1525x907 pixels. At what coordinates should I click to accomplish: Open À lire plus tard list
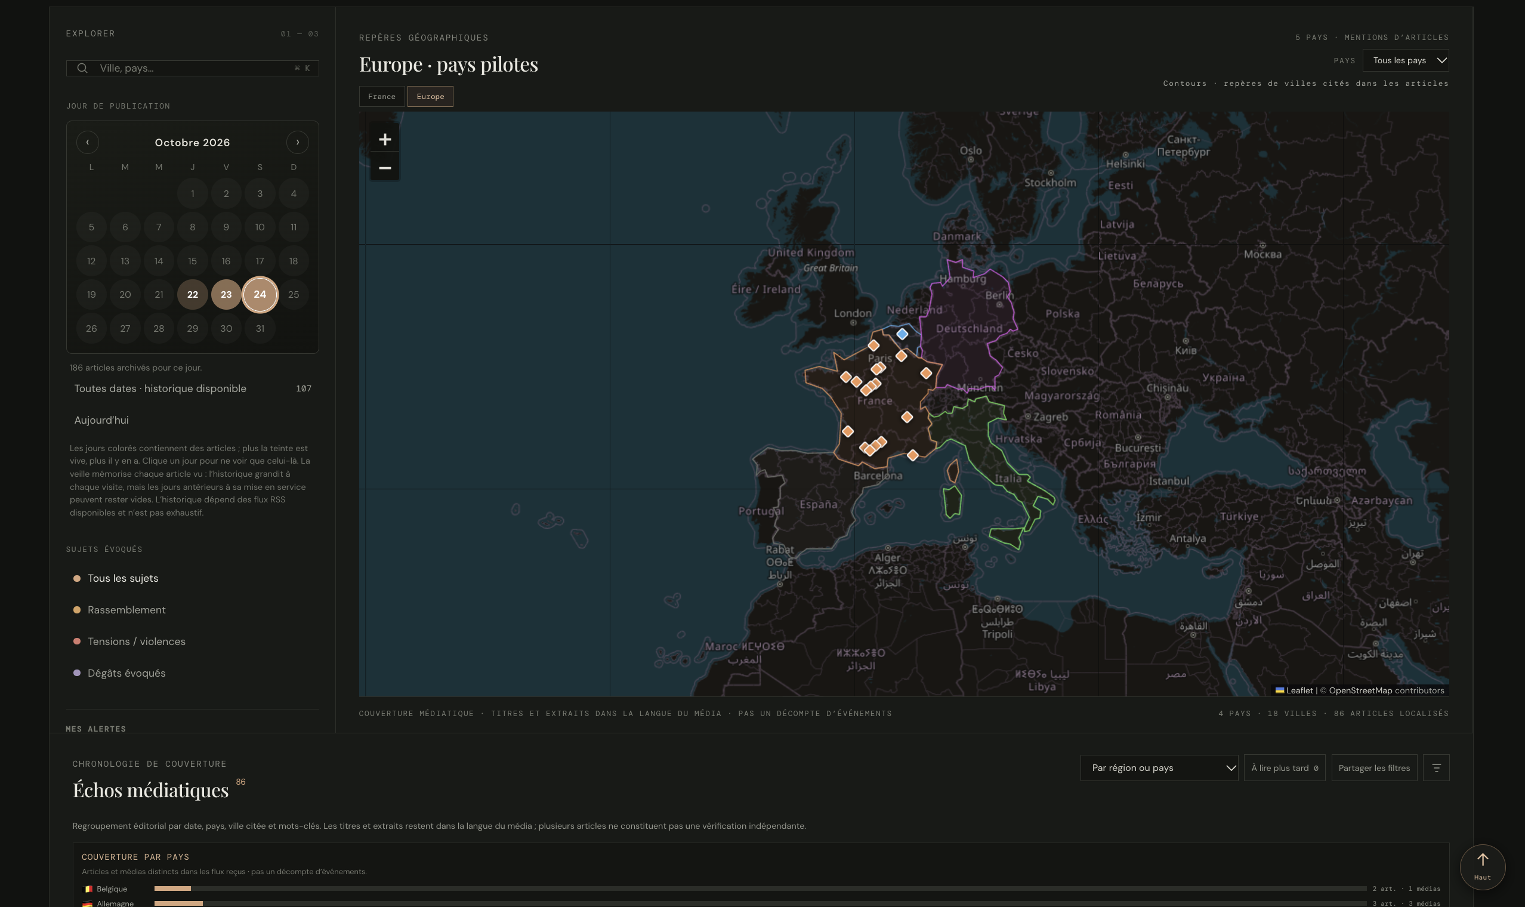click(1285, 767)
